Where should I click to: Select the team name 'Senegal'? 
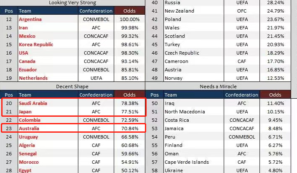click(28, 154)
